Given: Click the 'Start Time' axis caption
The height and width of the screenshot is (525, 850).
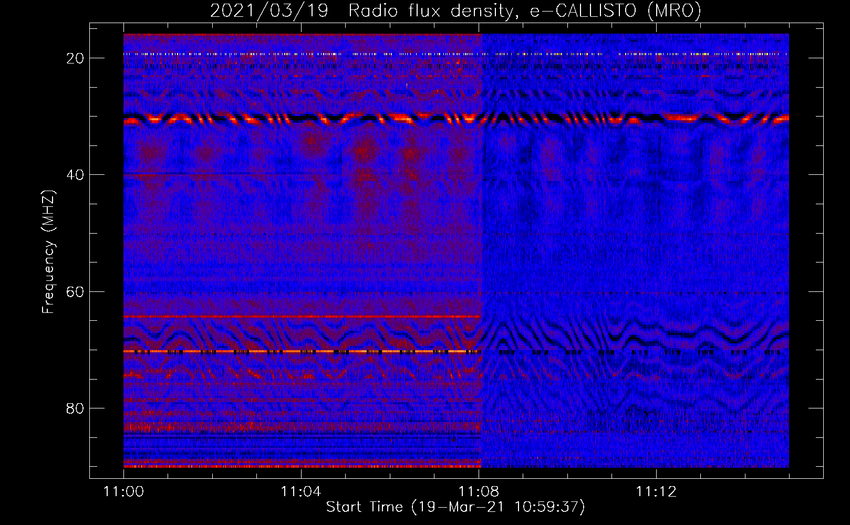Looking at the screenshot, I should pos(455,507).
